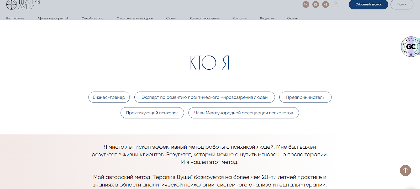This screenshot has height=189, width=420.
Task: View the Отзывы page
Action: pyautogui.click(x=292, y=18)
